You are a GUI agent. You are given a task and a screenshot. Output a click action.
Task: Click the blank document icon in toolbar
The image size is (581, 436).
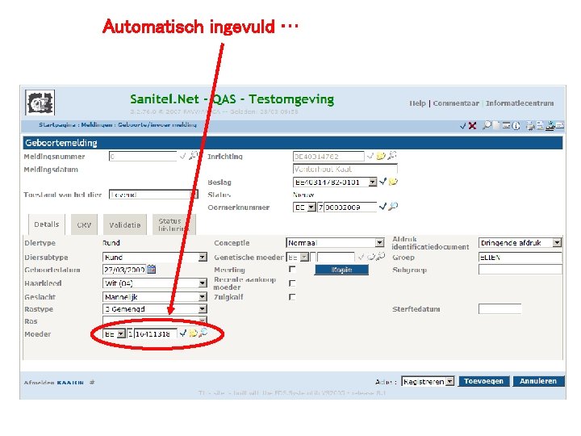pyautogui.click(x=496, y=126)
